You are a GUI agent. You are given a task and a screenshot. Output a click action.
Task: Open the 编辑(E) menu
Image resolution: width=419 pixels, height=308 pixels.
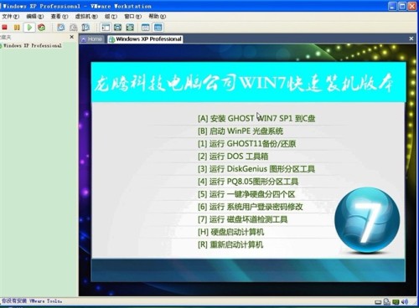pos(35,17)
